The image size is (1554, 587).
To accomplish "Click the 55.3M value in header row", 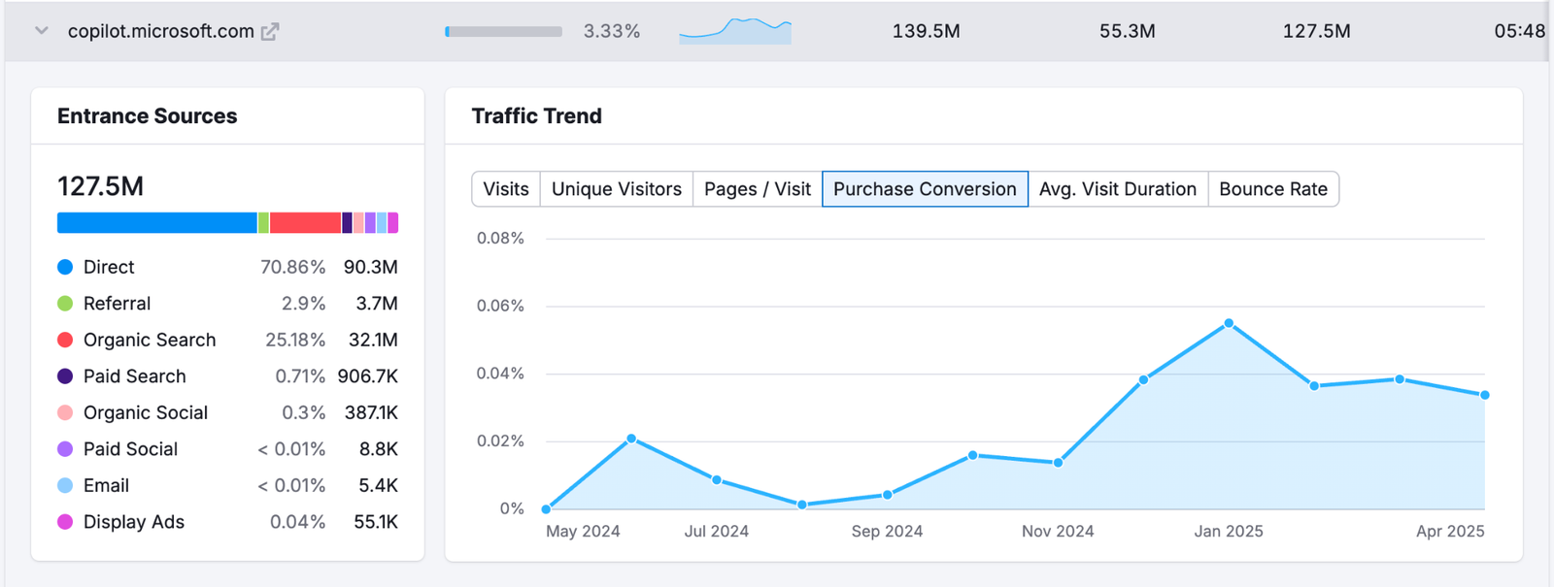I will click(1127, 31).
